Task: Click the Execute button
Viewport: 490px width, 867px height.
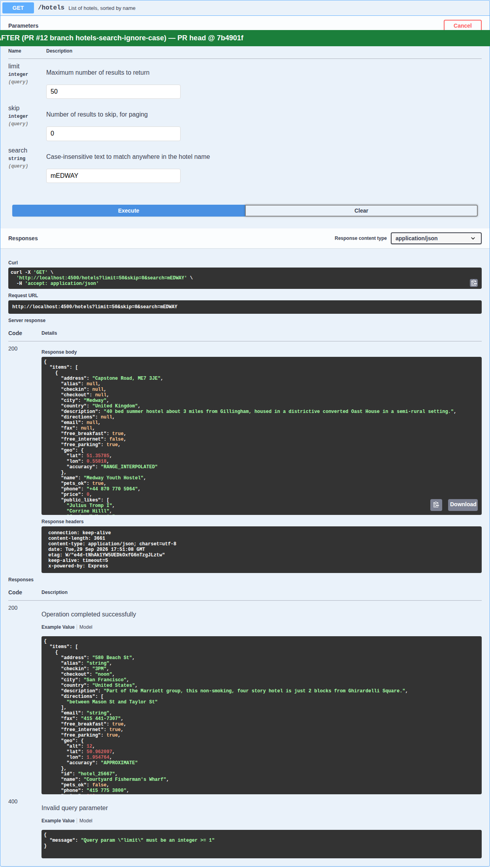Action: 128,211
